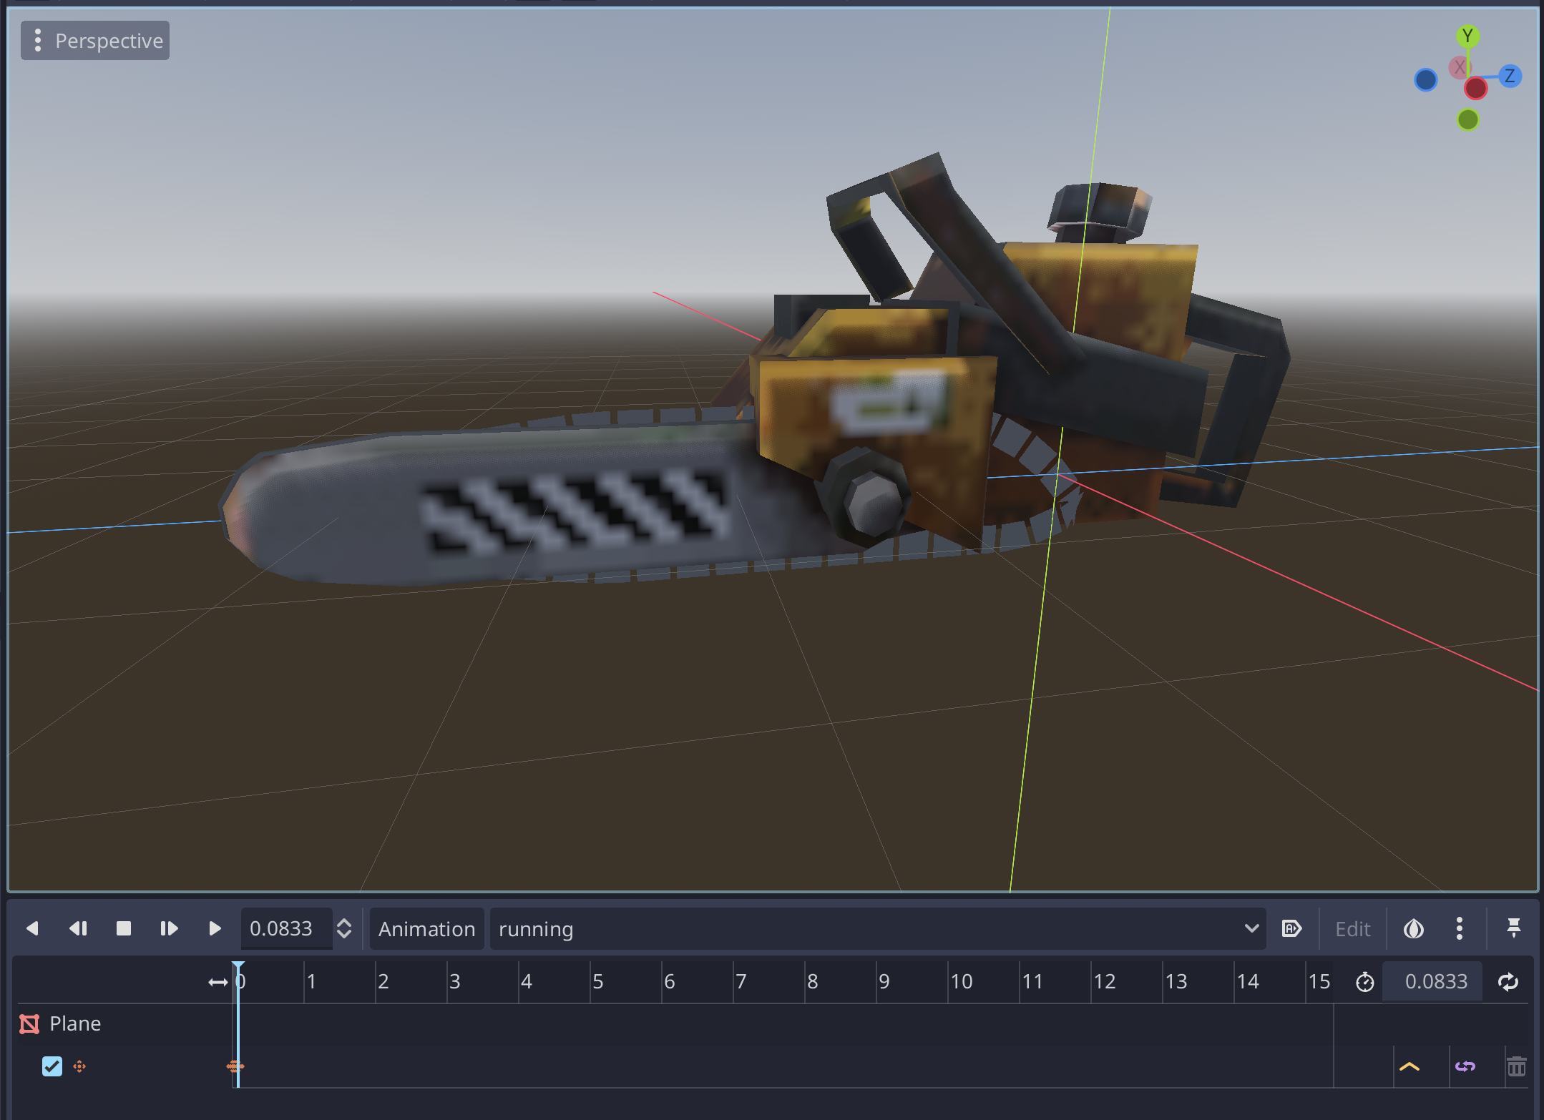
Task: Open the animation editor three-dot menu
Action: tap(1459, 928)
